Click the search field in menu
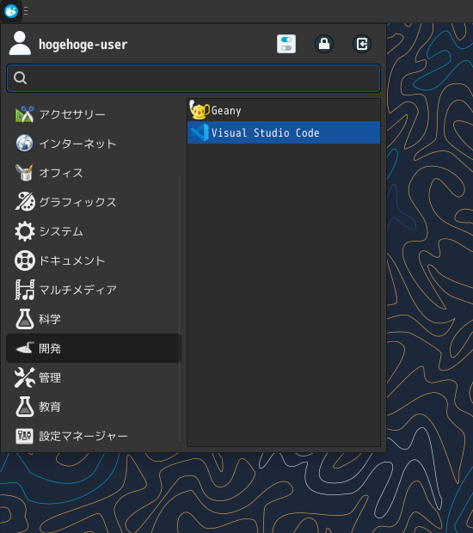 click(193, 78)
